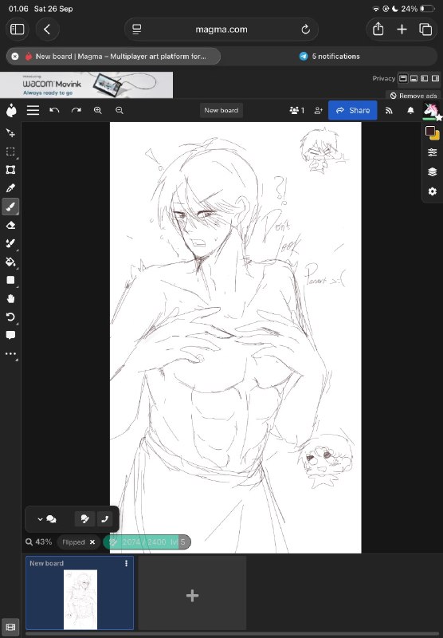Select the Eyedropper tool
The width and height of the screenshot is (443, 638).
click(x=10, y=188)
